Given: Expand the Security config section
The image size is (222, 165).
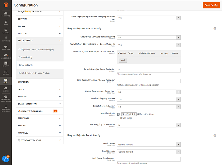Looking at the screenshot, I should tap(40, 19).
